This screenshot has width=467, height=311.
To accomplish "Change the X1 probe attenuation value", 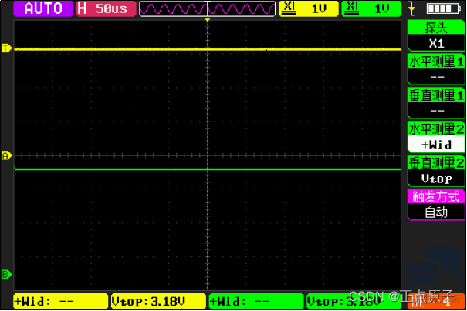I will [436, 43].
